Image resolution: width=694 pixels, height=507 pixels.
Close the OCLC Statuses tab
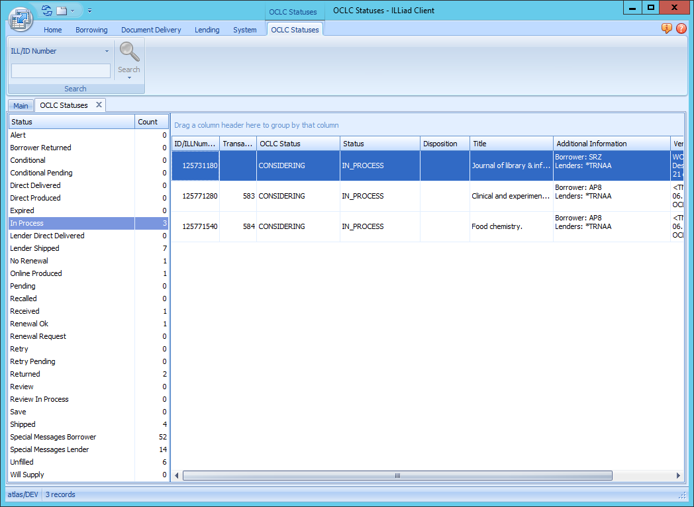pyautogui.click(x=98, y=105)
